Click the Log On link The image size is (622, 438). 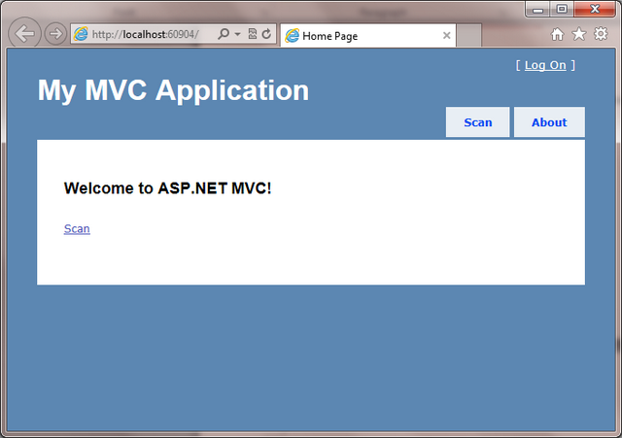coord(545,65)
